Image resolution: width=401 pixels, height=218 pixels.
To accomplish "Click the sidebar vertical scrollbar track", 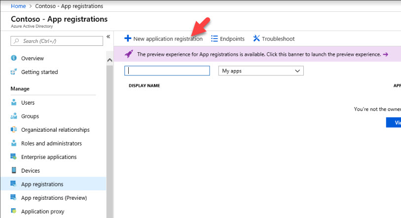I will pos(109,141).
